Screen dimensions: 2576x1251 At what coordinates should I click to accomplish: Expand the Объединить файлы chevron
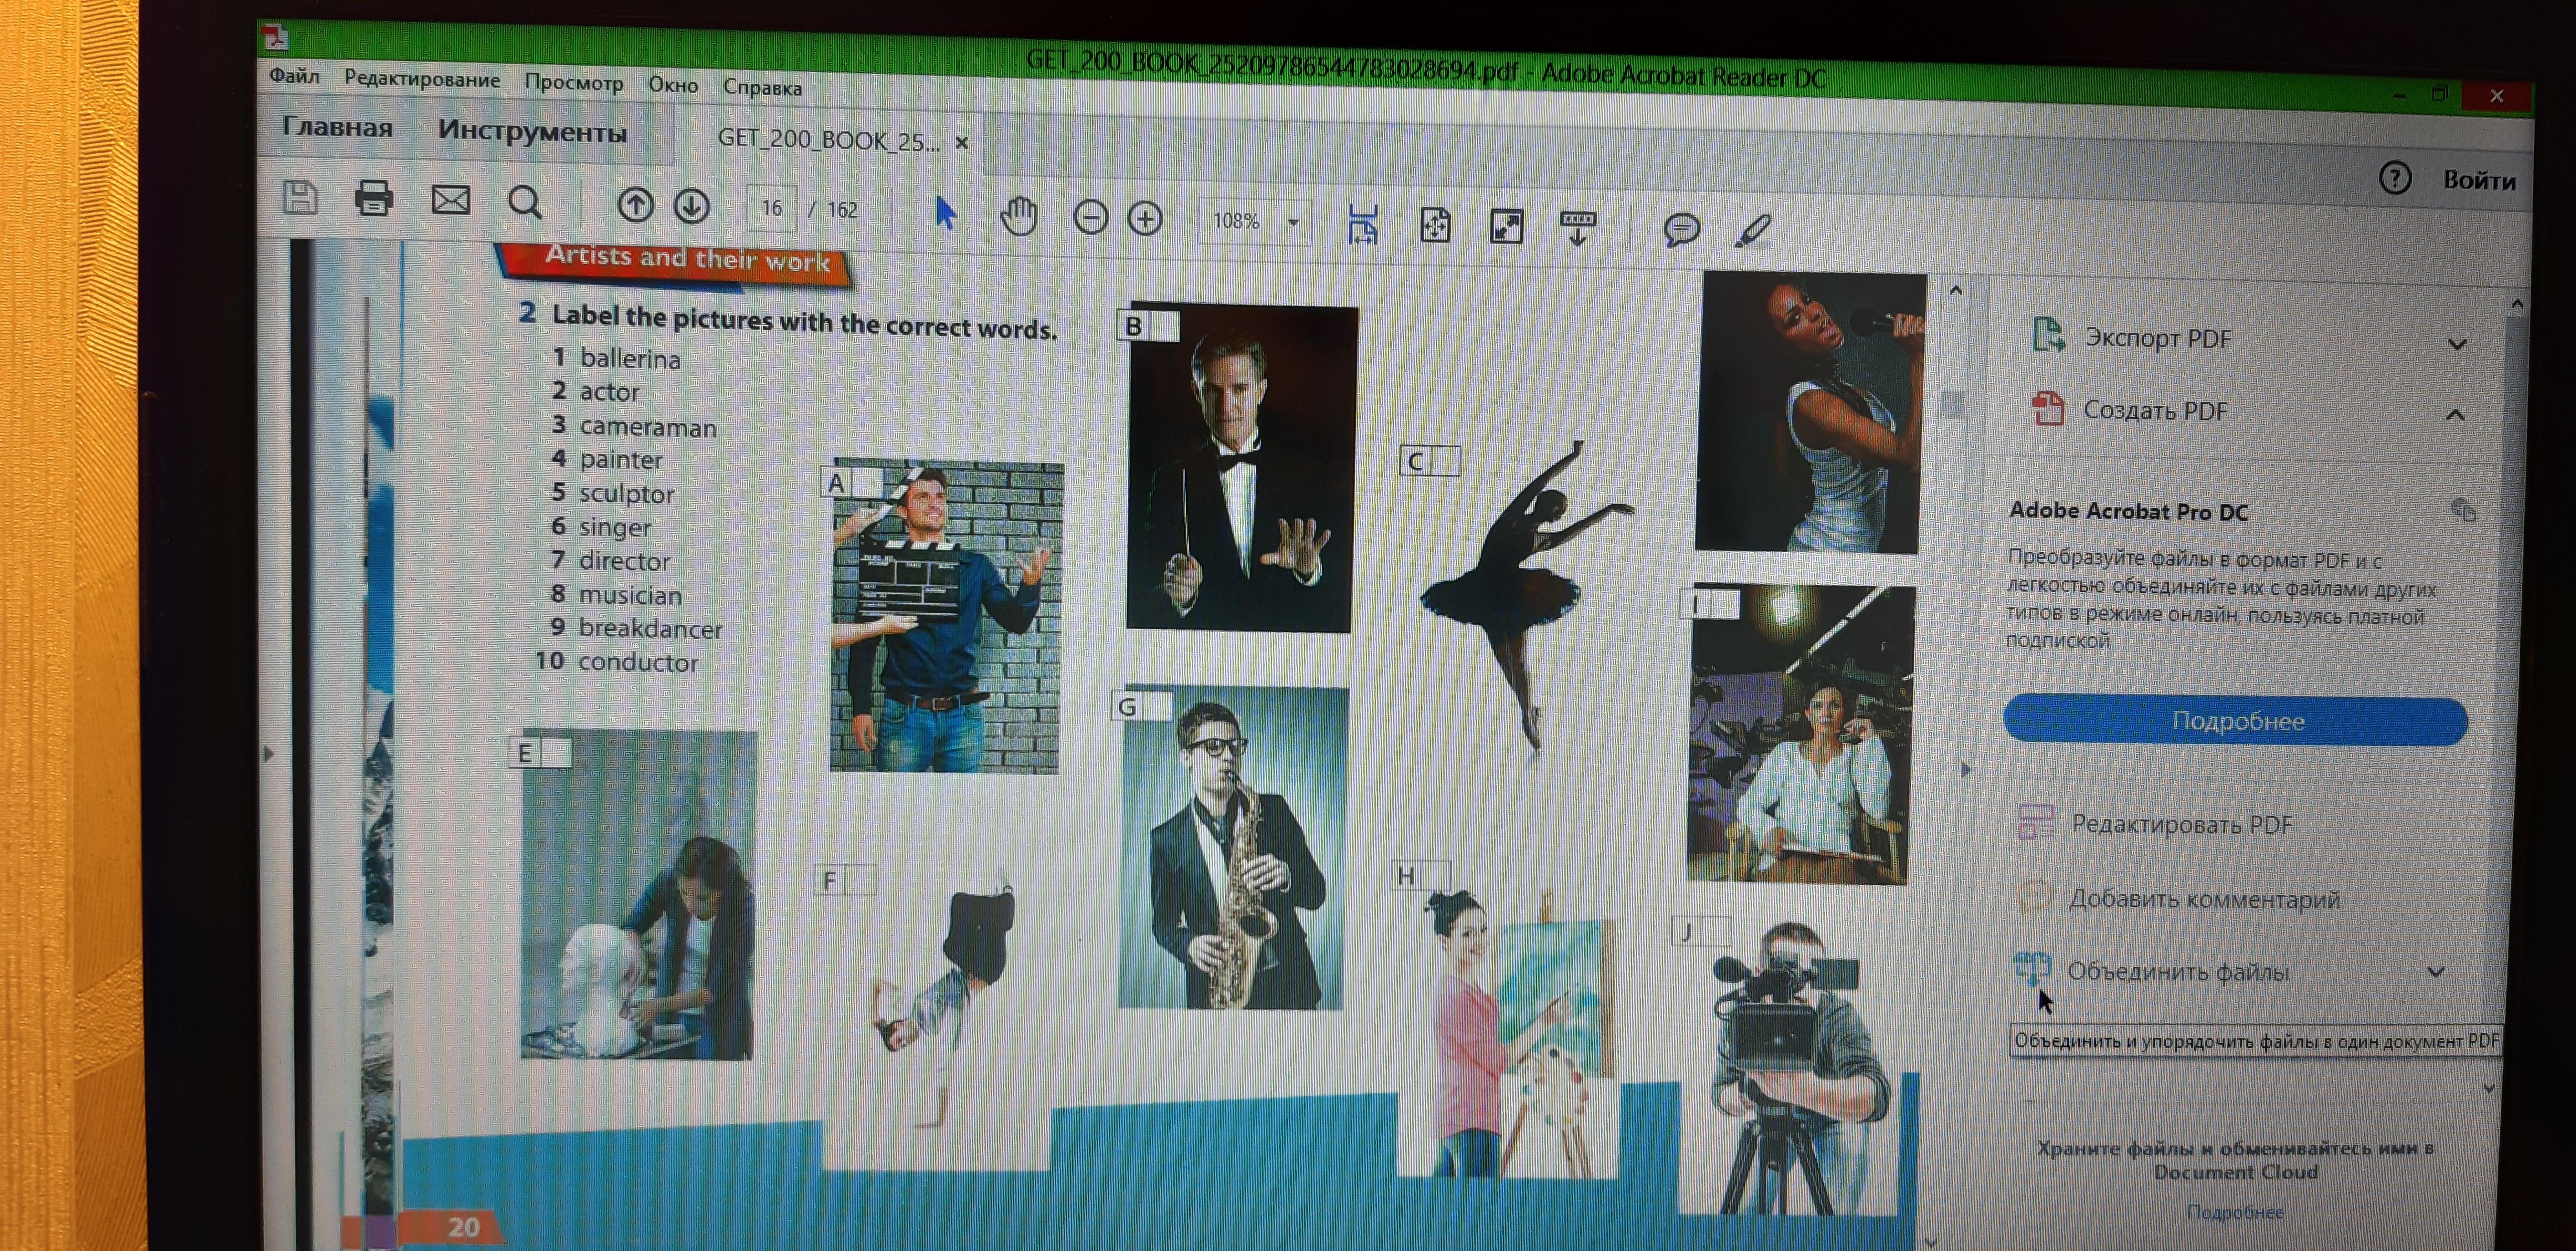pyautogui.click(x=2436, y=971)
